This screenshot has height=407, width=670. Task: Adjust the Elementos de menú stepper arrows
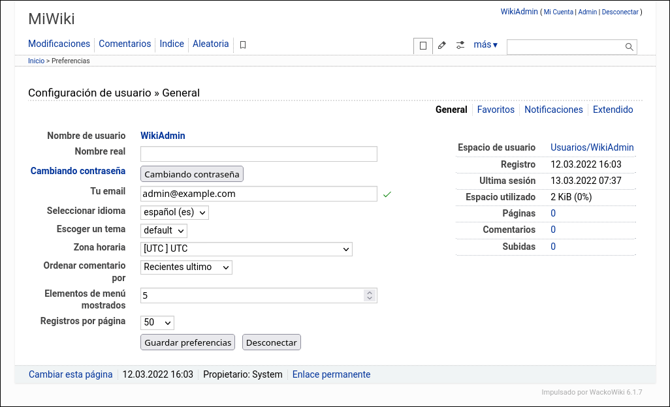370,295
